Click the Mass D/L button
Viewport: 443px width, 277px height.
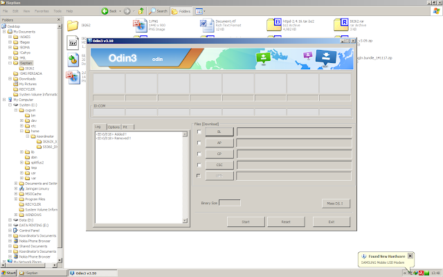click(x=336, y=203)
